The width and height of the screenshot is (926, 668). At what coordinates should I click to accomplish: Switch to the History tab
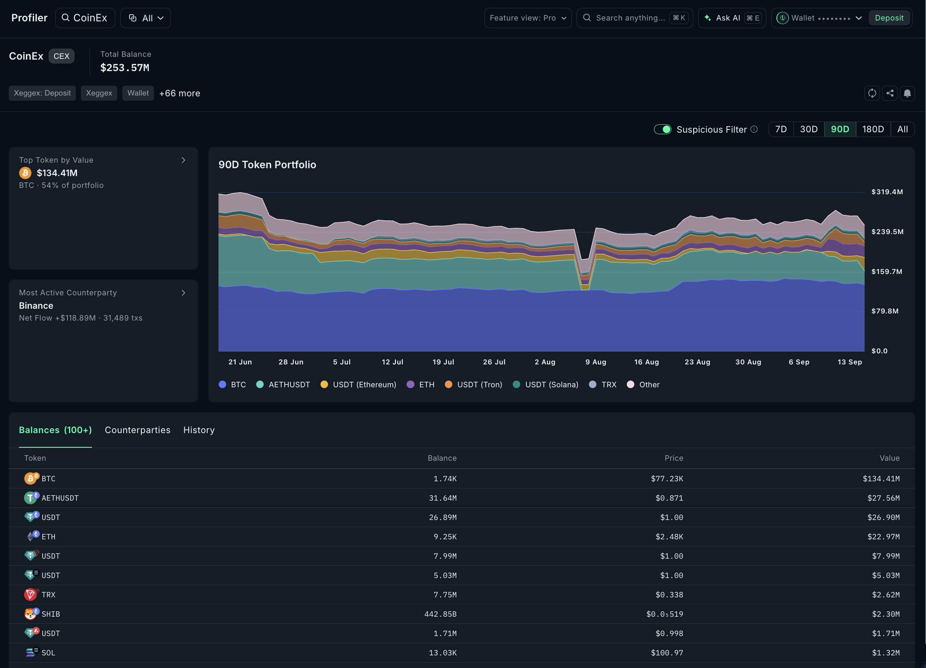(x=199, y=430)
